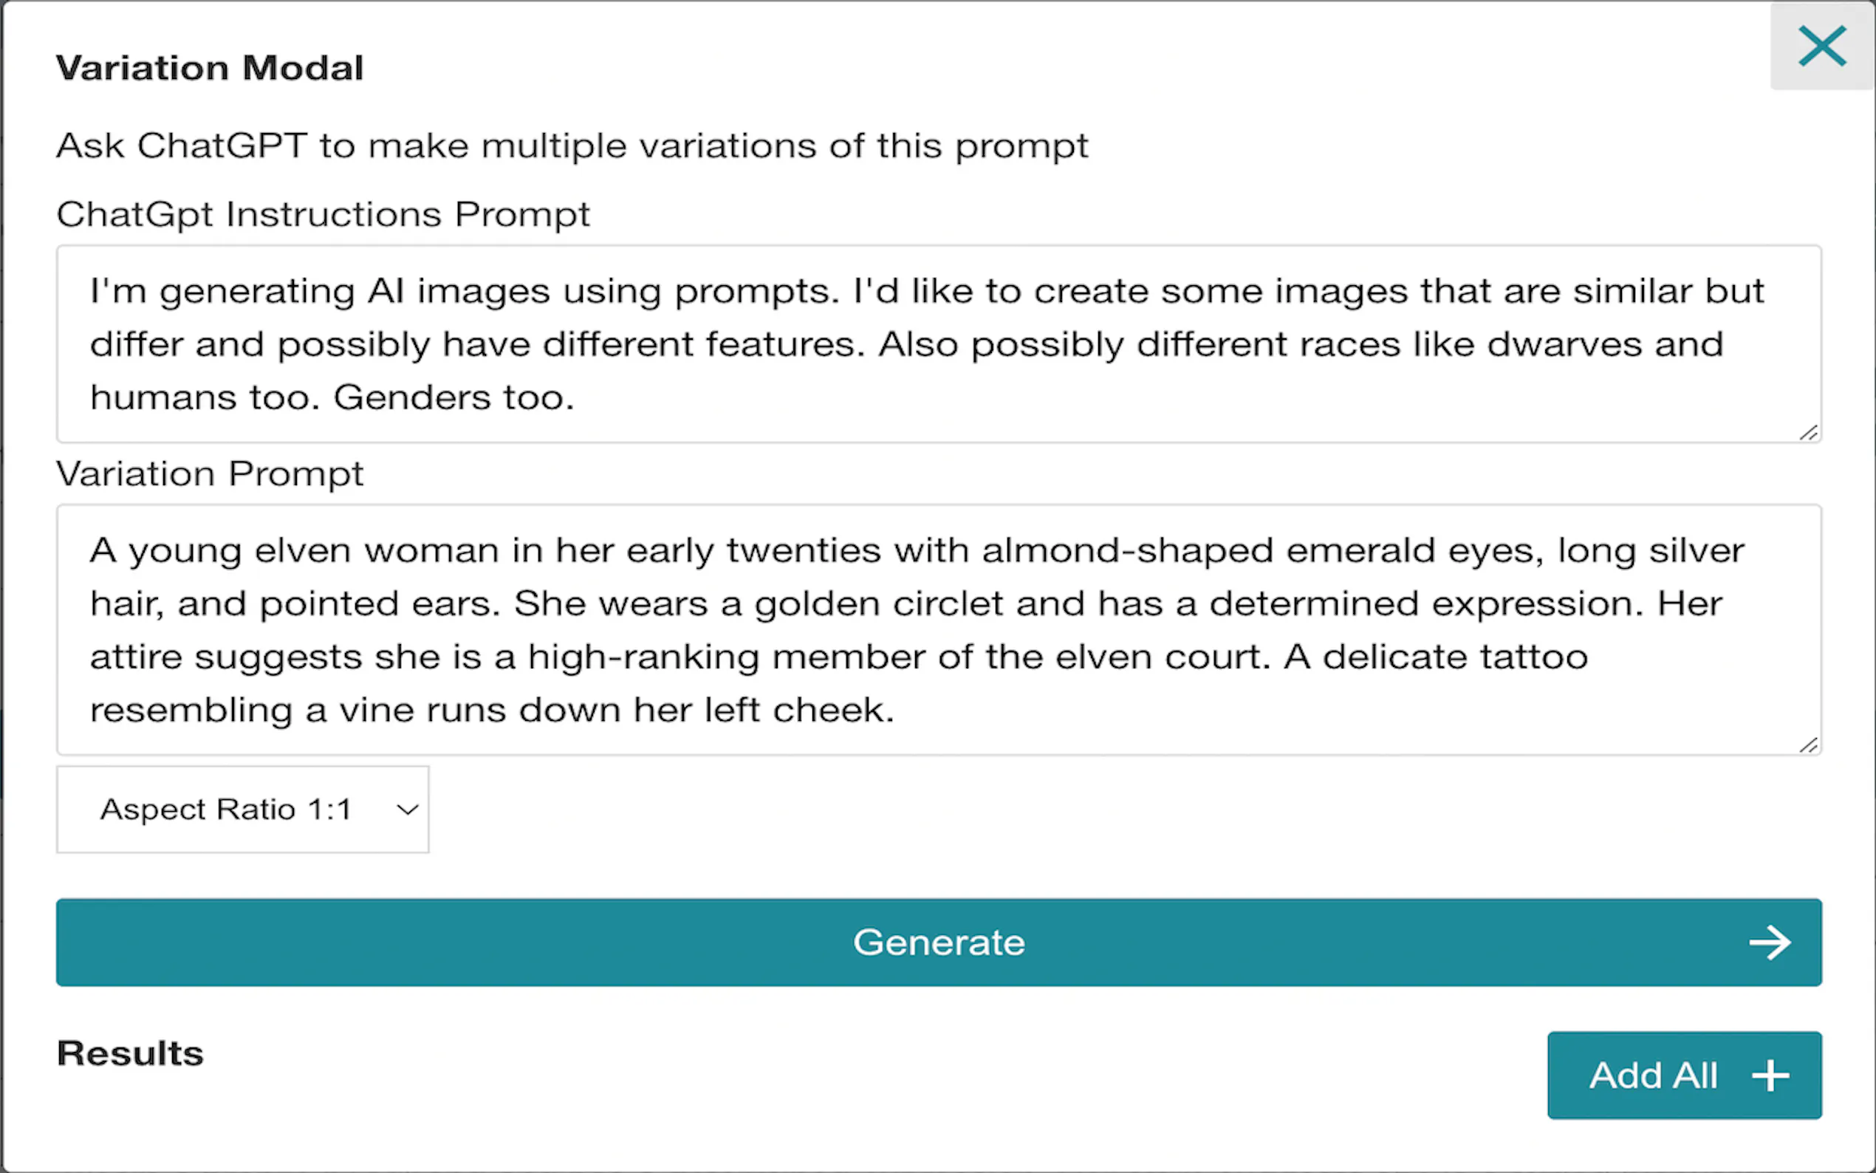The width and height of the screenshot is (1876, 1173).
Task: Click the chevron arrow of Aspect Ratio selector
Action: [x=407, y=810]
